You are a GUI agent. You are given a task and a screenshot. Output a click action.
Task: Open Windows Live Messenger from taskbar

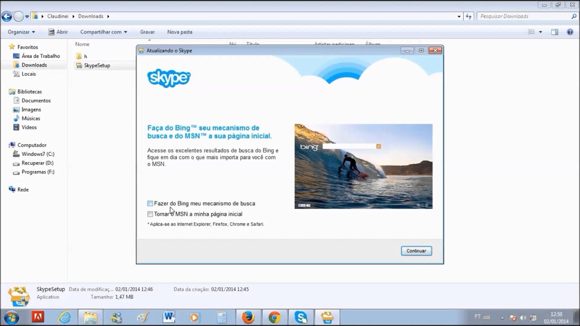point(116,317)
